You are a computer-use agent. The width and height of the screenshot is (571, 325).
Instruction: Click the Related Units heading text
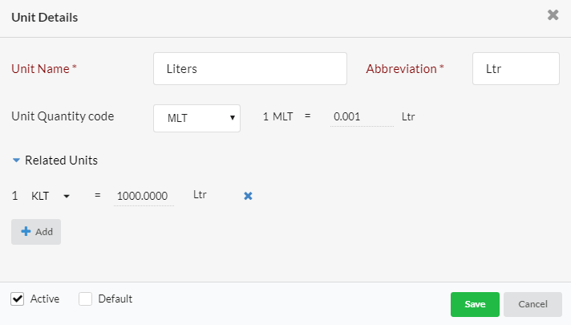click(x=61, y=160)
